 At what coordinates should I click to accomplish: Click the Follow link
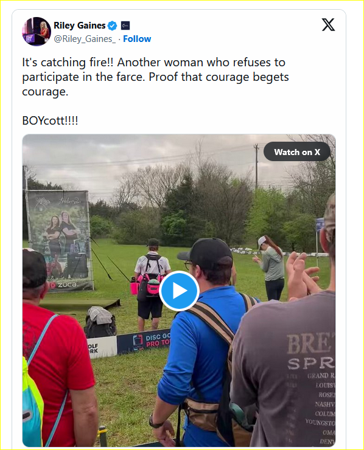(137, 39)
